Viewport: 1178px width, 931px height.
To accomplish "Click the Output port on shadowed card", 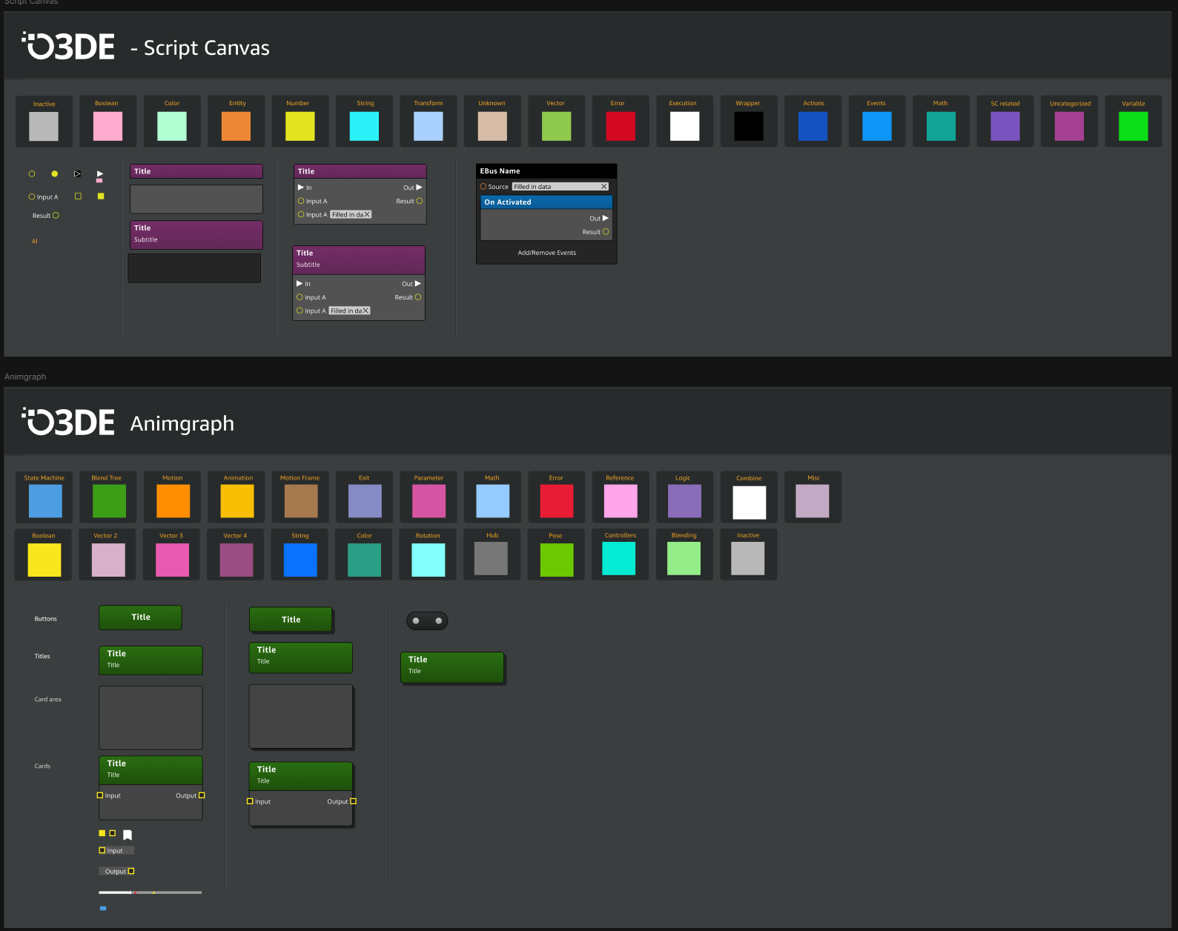I will 353,801.
